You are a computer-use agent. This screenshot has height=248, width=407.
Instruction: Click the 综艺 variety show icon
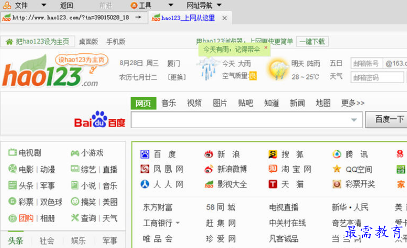coord(75,169)
